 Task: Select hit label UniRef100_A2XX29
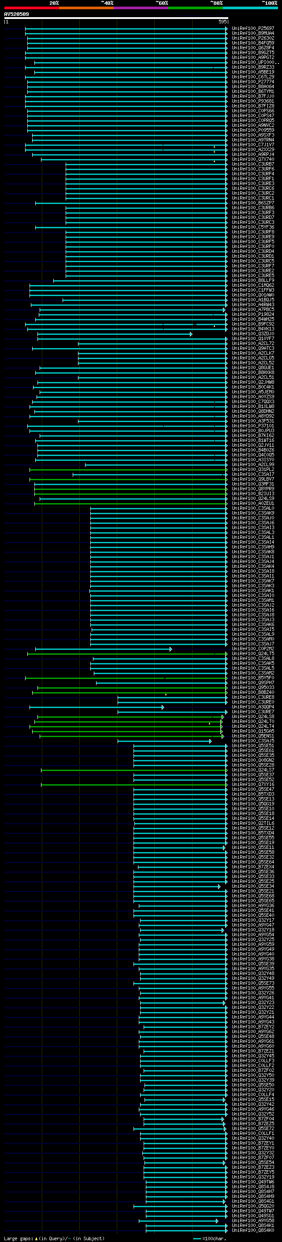pyautogui.click(x=252, y=149)
